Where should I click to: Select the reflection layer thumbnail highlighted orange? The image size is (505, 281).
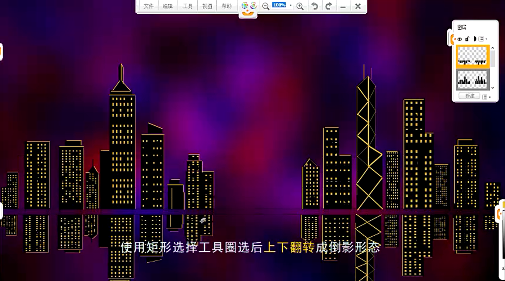coord(473,57)
